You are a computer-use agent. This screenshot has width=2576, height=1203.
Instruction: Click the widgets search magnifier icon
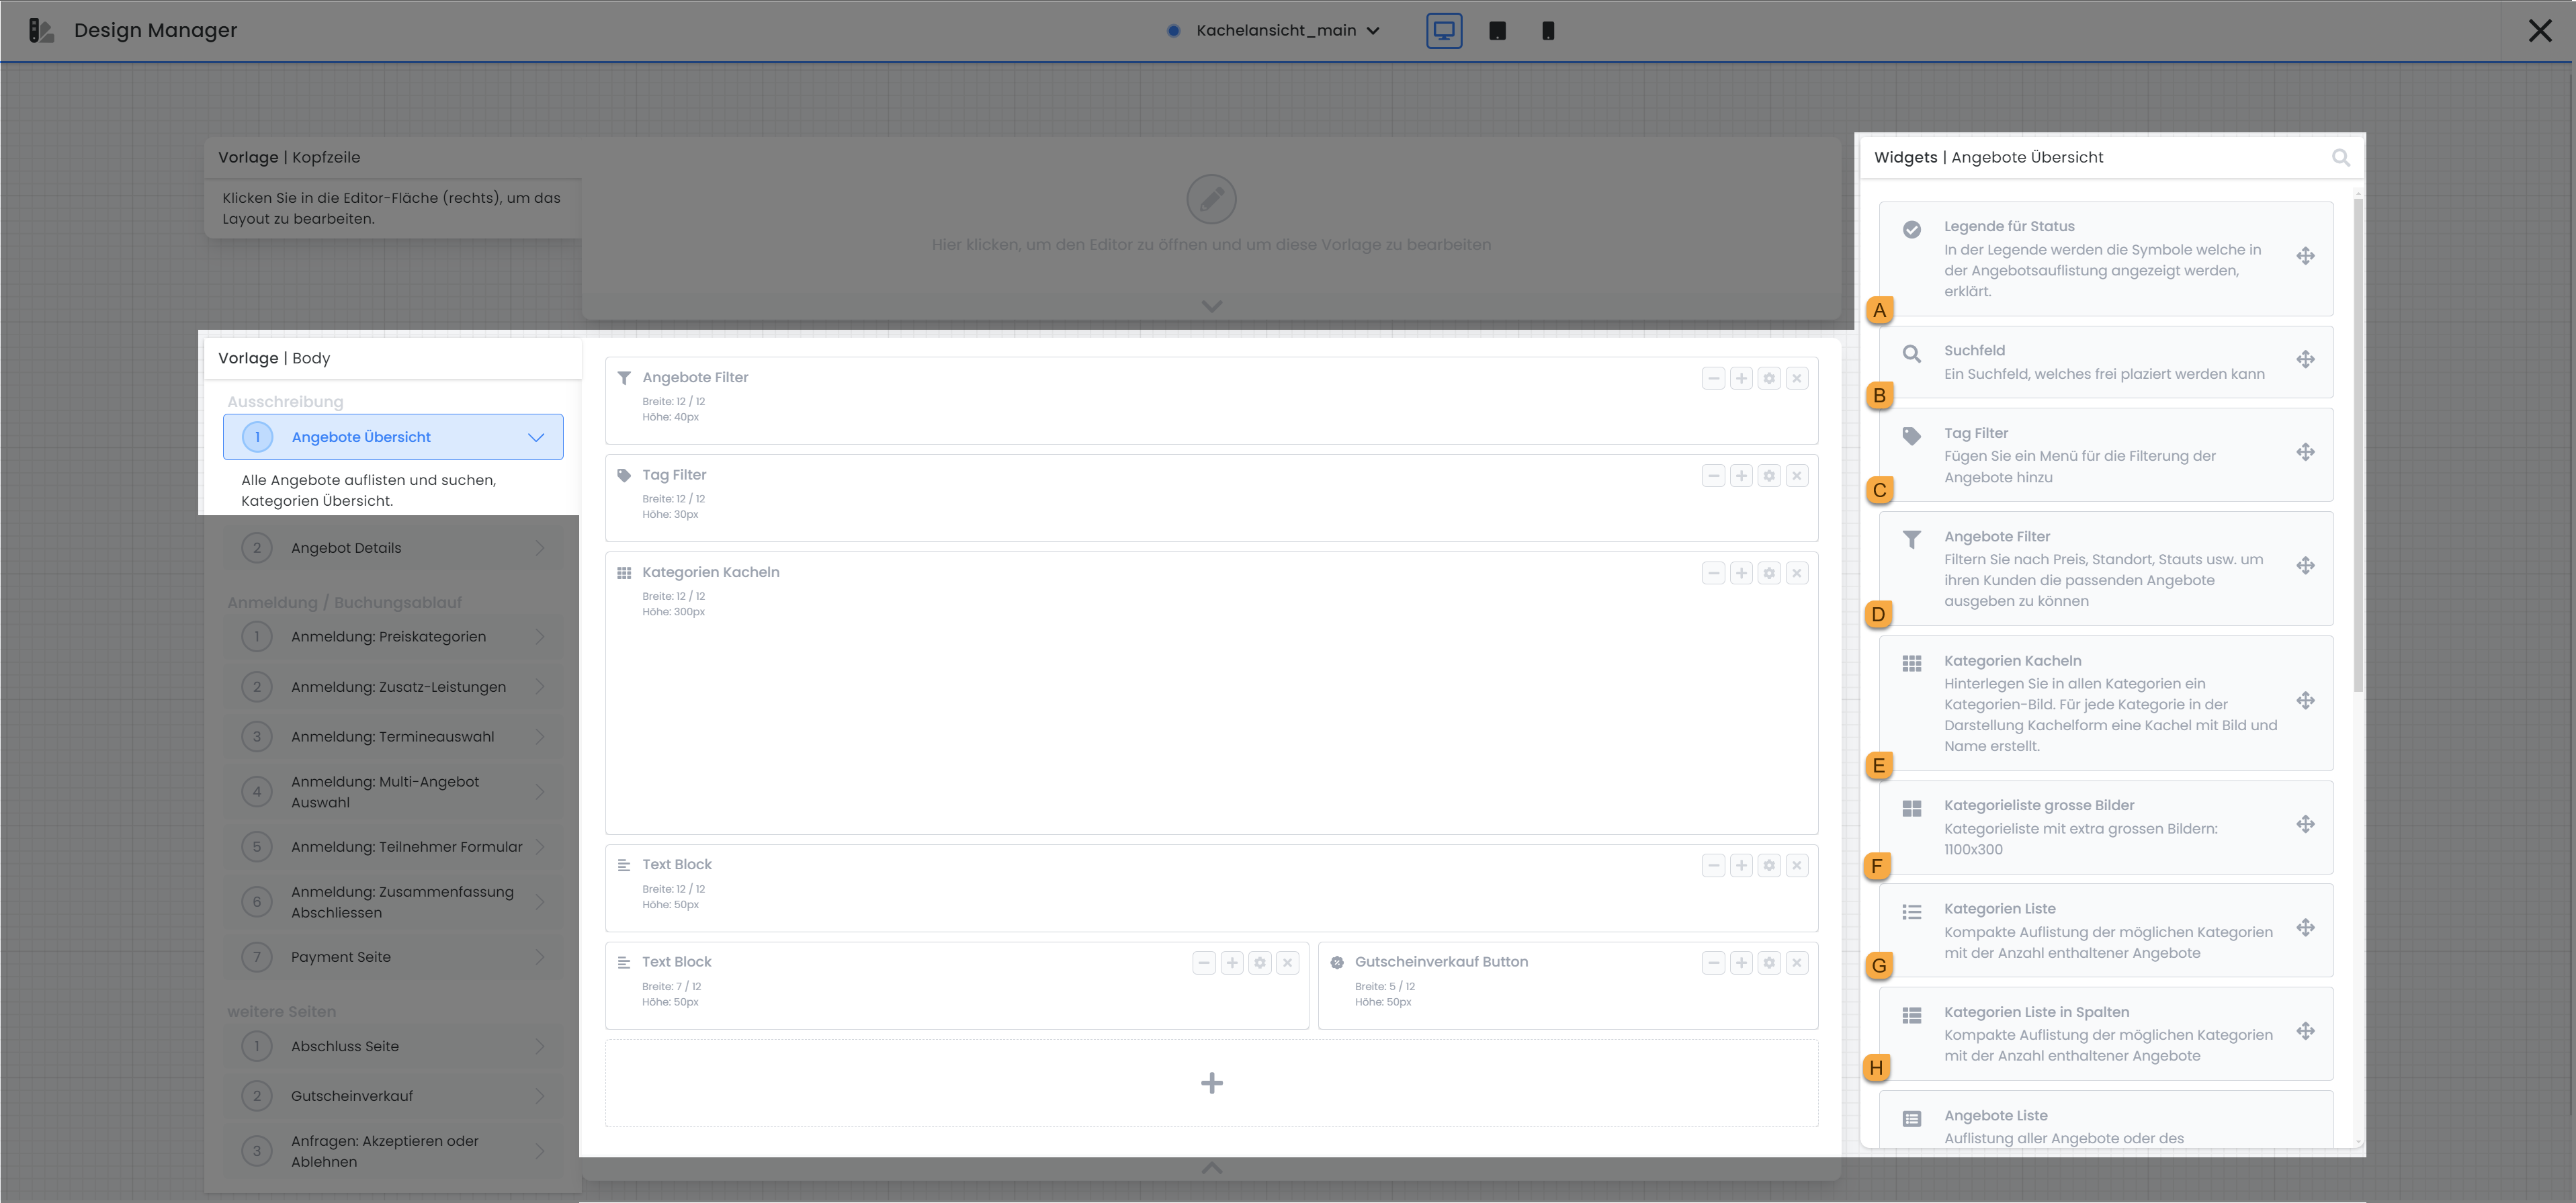[x=2340, y=158]
